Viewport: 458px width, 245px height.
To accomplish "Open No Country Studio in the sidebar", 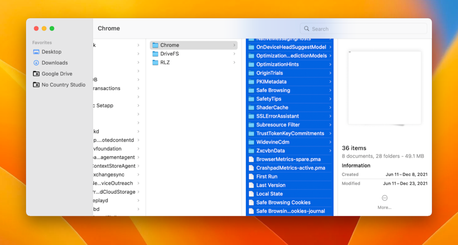I will tap(64, 85).
